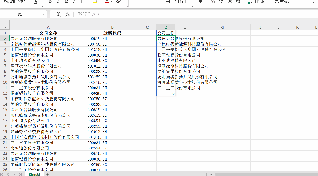Apply the yellow fill color
Viewport: 318px width, 176px height.
pos(95,2)
